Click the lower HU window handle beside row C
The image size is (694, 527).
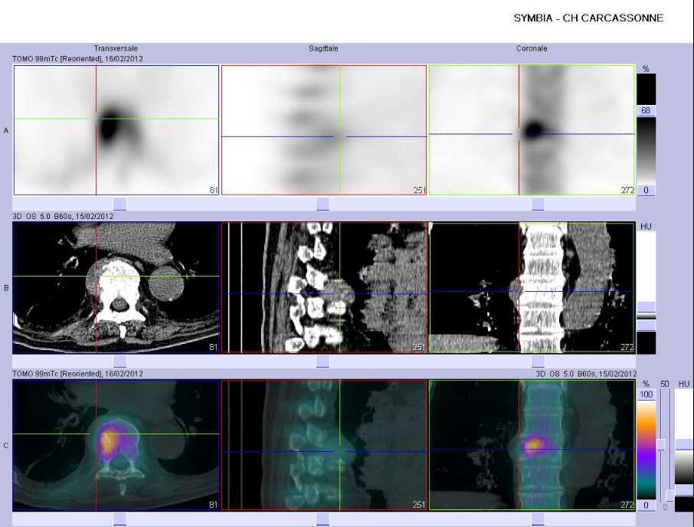(684, 489)
